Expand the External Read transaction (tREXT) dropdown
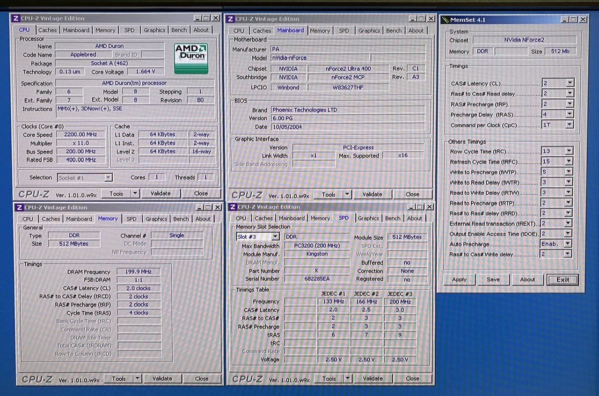This screenshot has width=599, height=396. 568,223
